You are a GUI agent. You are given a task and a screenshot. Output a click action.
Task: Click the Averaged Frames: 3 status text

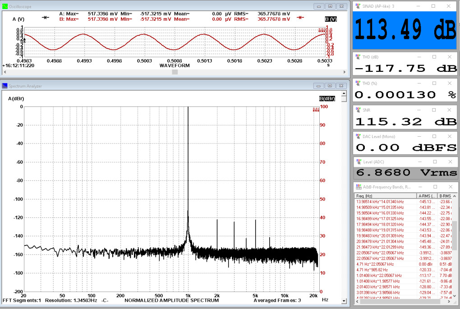click(277, 300)
